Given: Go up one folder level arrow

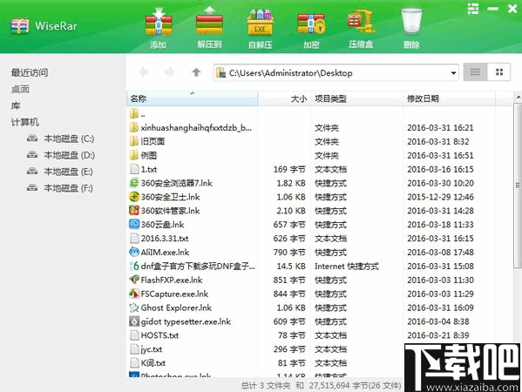Looking at the screenshot, I should (196, 72).
